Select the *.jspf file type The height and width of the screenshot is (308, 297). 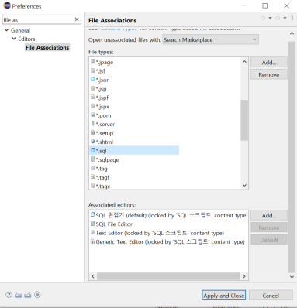[99, 98]
